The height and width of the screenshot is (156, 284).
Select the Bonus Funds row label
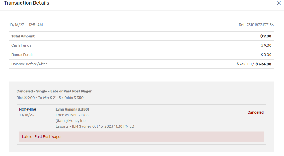pos(22,55)
